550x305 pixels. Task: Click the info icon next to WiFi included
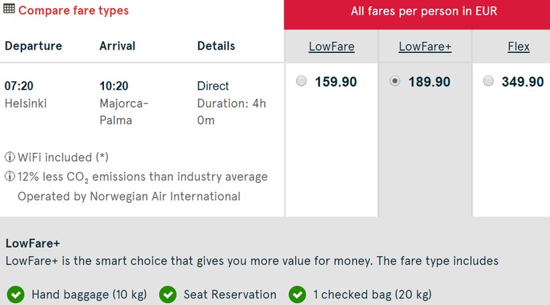(10, 158)
